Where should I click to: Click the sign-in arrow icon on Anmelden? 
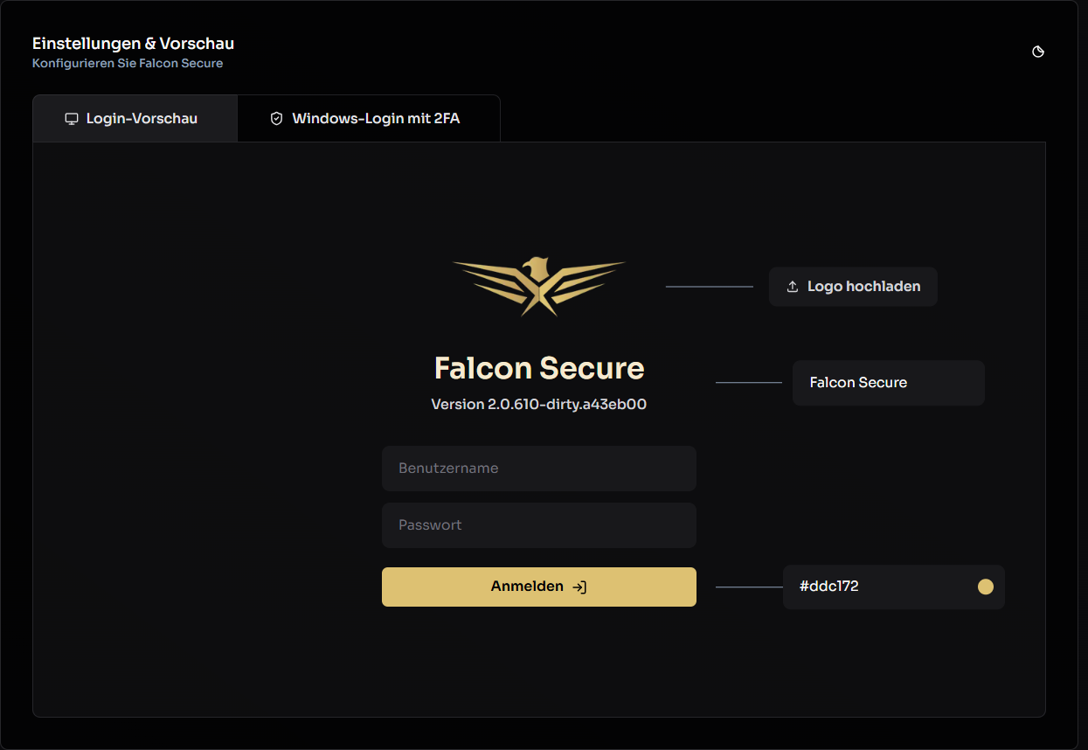coord(579,587)
